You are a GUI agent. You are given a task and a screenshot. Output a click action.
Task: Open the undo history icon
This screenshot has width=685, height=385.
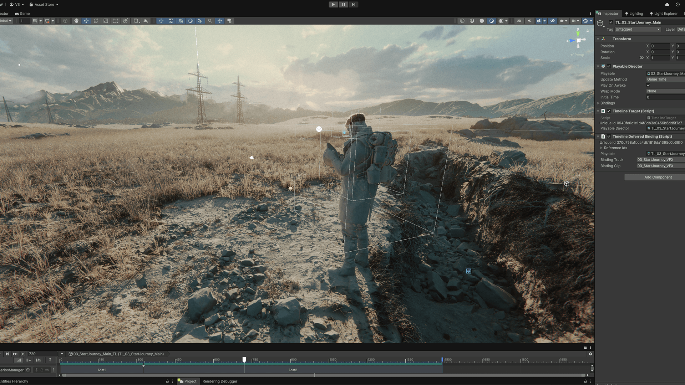[x=678, y=4]
